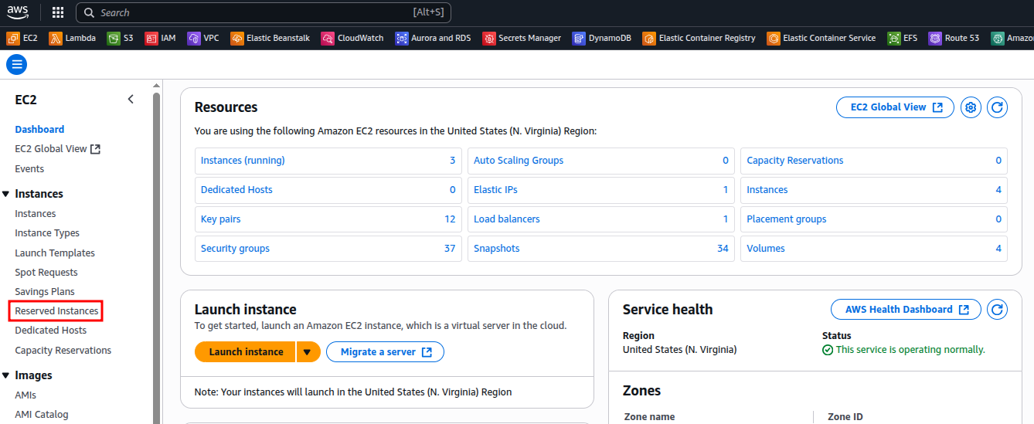The height and width of the screenshot is (424, 1034).
Task: Click Migrate a server button
Action: click(385, 351)
